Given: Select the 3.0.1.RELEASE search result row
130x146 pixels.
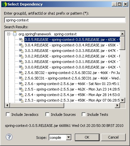Looking at the screenshot, I should click(72, 62).
